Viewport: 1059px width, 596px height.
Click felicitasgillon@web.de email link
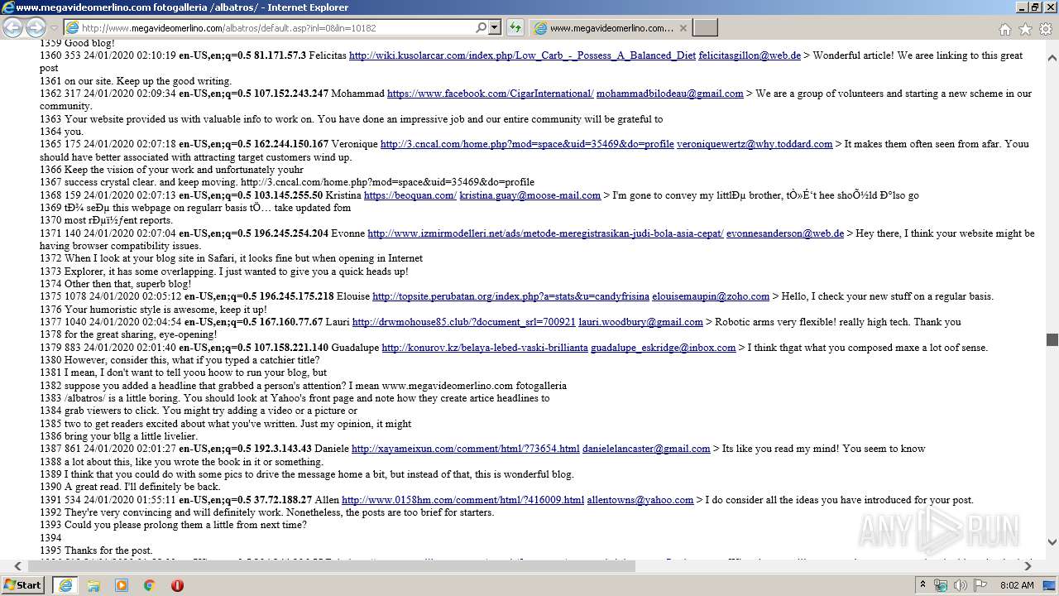pos(750,55)
